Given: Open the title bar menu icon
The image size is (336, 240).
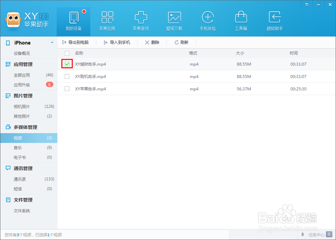Looking at the screenshot, I should 307,5.
